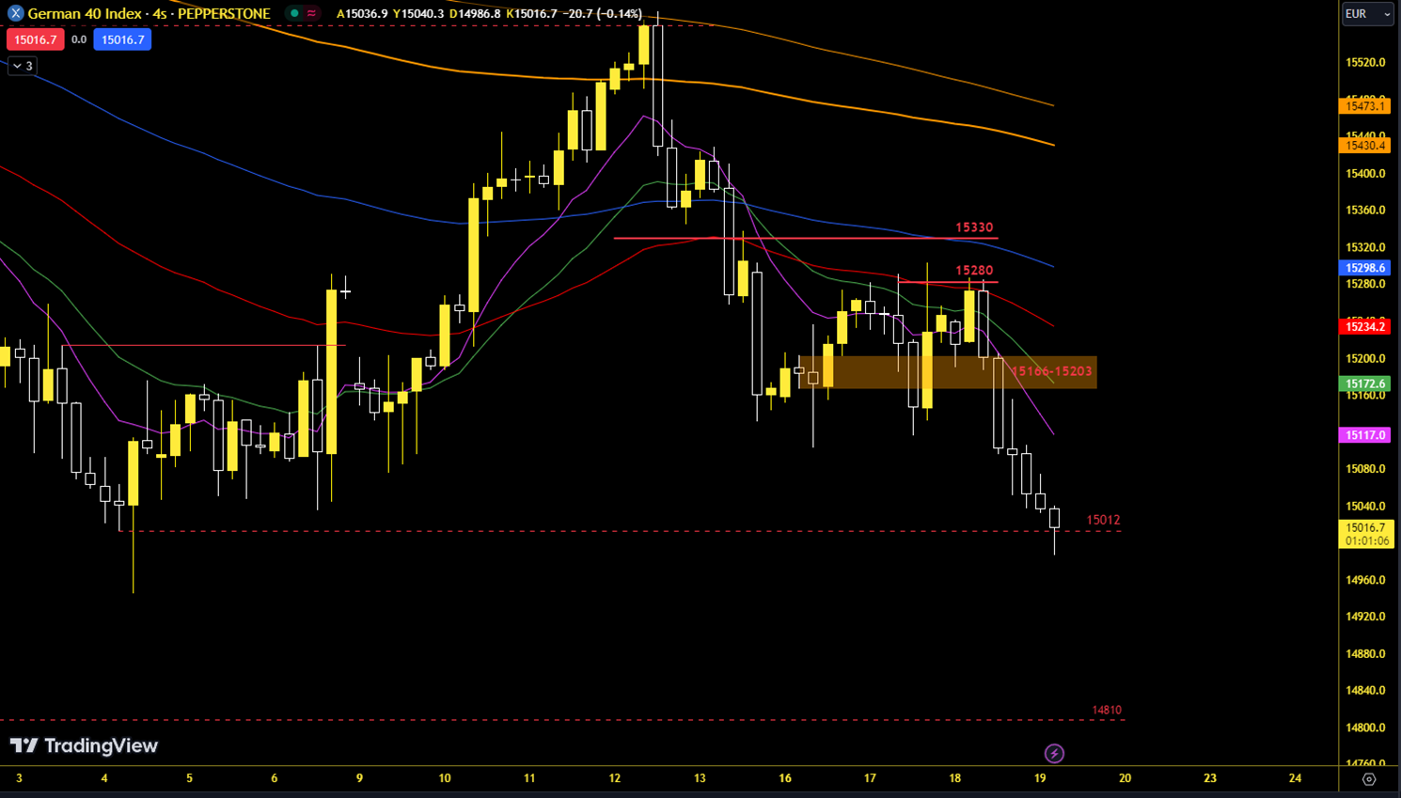Select the orange 15166-15203 zone rectangle

pyautogui.click(x=947, y=372)
